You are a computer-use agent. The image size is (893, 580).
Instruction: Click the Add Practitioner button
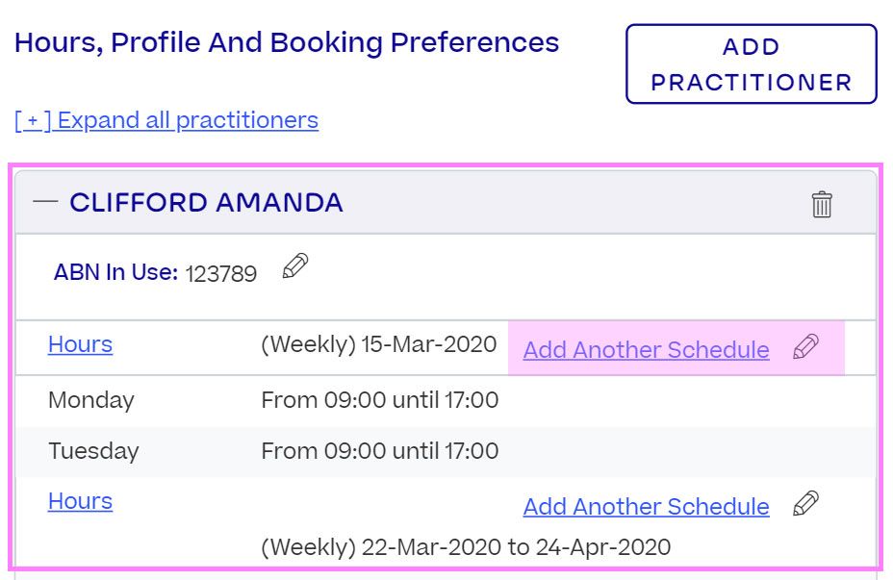click(751, 63)
